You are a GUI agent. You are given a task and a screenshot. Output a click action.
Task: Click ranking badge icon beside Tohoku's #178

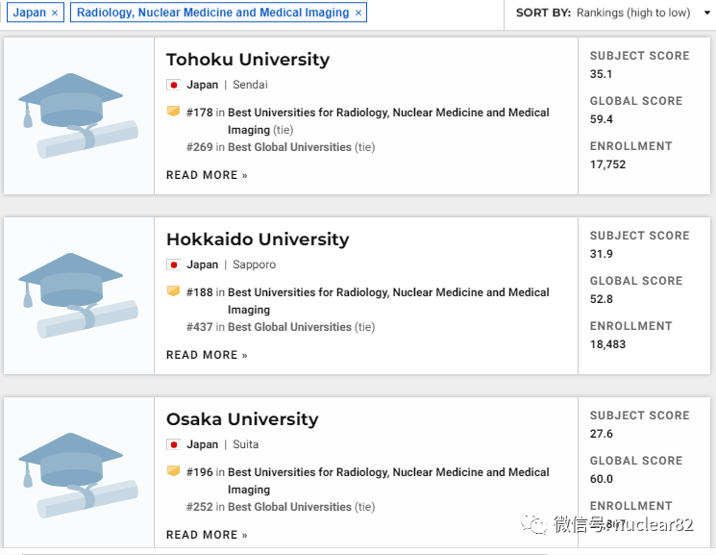click(x=173, y=112)
